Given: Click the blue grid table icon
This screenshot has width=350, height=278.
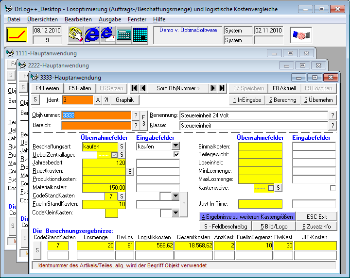Looking at the screenshot, I should 140,35.
